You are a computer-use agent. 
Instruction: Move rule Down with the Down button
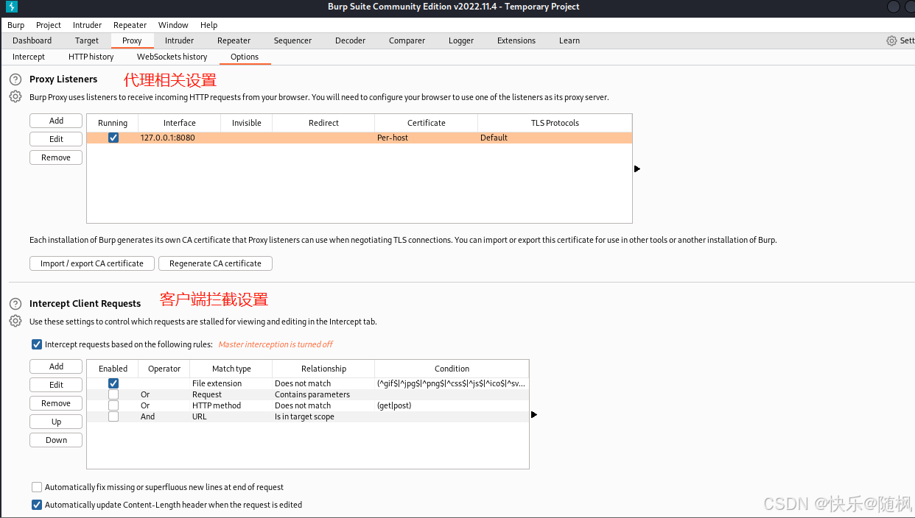pyautogui.click(x=56, y=440)
